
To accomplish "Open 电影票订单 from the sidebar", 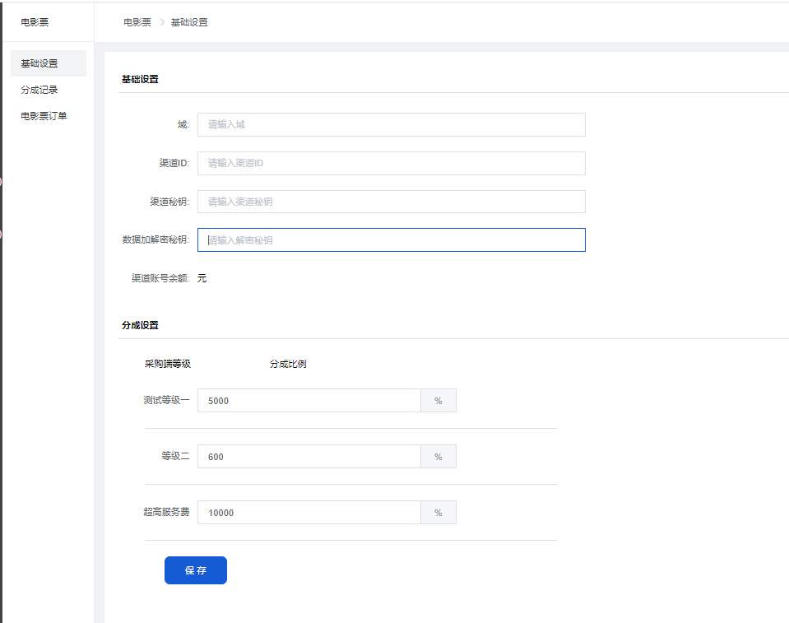I will click(x=44, y=116).
